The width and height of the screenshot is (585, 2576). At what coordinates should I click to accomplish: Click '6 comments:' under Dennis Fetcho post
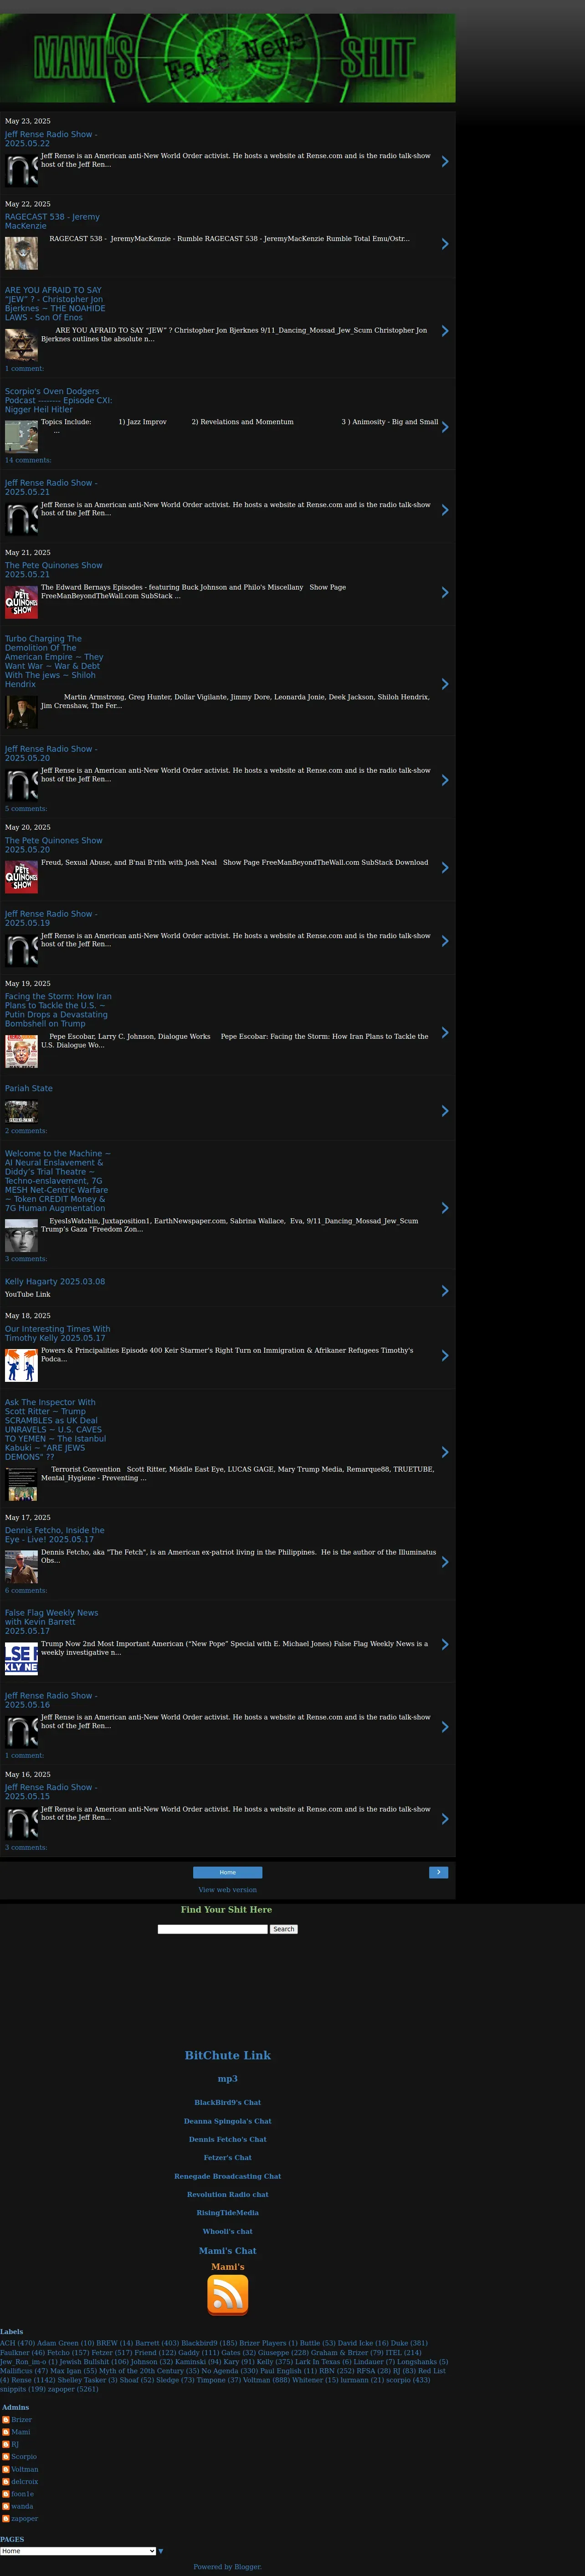point(26,1590)
